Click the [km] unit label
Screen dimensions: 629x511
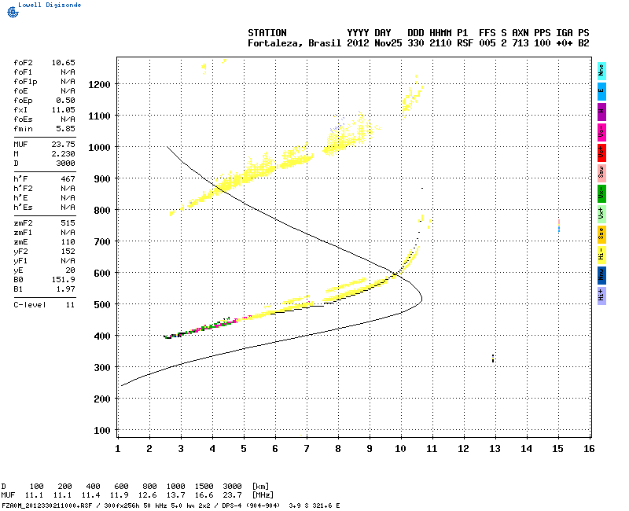point(260,487)
